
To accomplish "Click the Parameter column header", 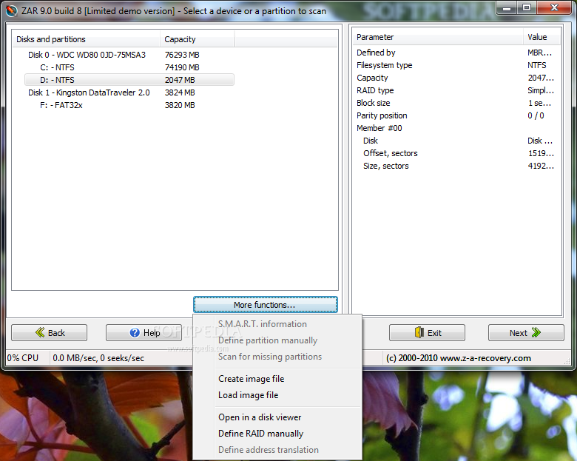I will [438, 37].
